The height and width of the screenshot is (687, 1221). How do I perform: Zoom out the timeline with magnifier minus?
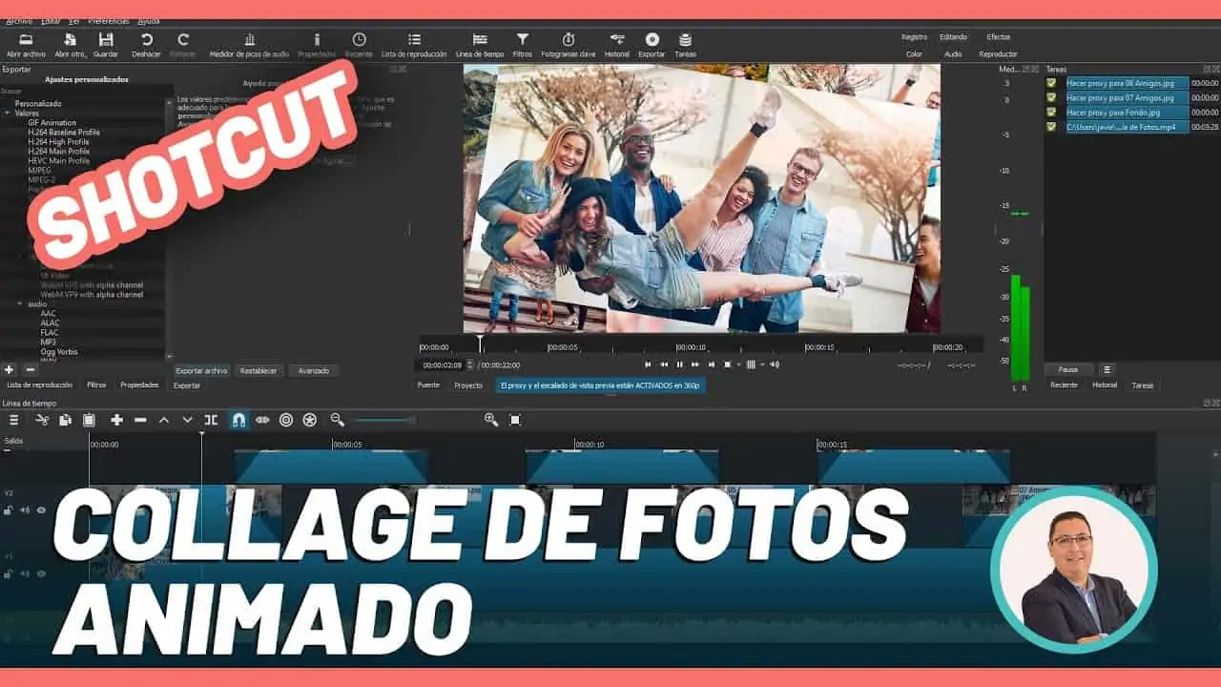[x=337, y=420]
